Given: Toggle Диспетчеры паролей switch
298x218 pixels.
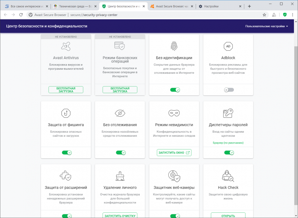Looking at the screenshot, I should coord(229,152).
